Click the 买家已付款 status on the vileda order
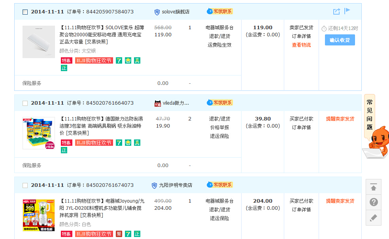The image size is (389, 239). [x=301, y=119]
